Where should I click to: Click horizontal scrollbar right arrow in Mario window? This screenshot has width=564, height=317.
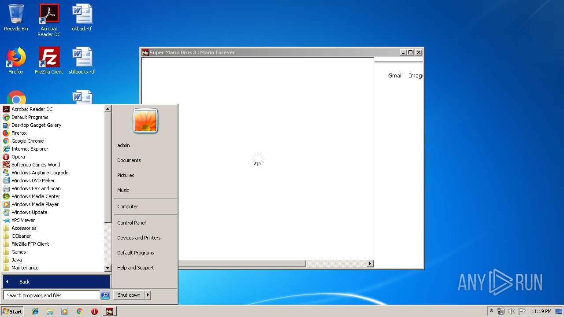(370, 264)
